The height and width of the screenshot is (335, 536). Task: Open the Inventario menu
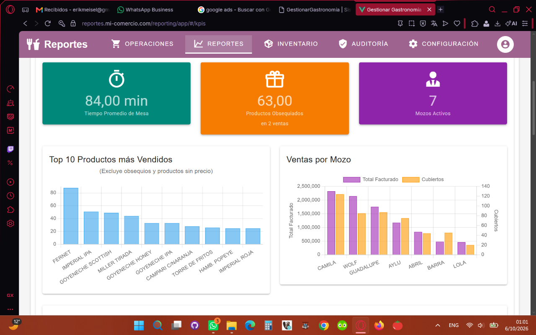pos(291,44)
